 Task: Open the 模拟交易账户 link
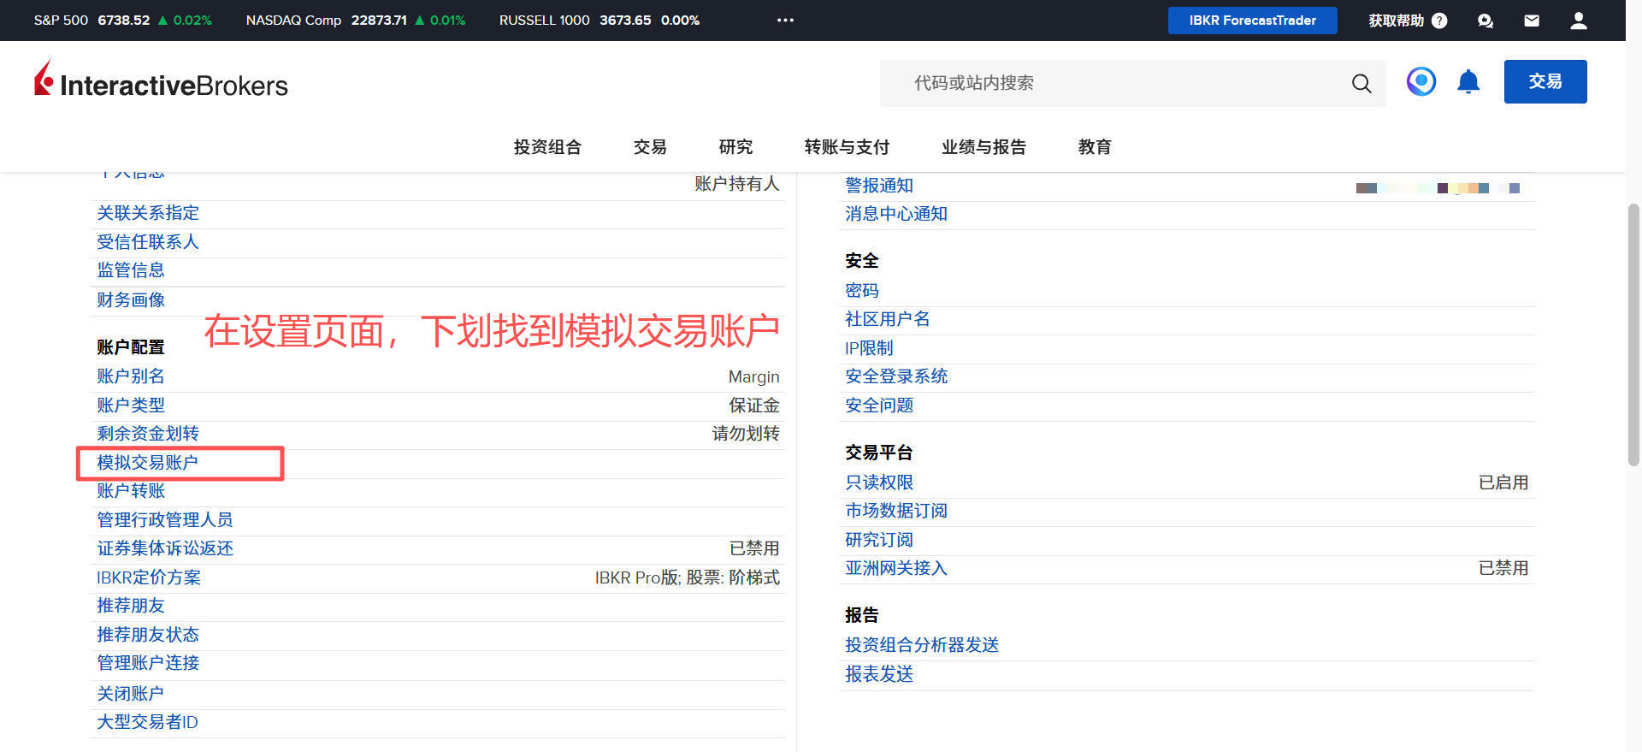147,463
